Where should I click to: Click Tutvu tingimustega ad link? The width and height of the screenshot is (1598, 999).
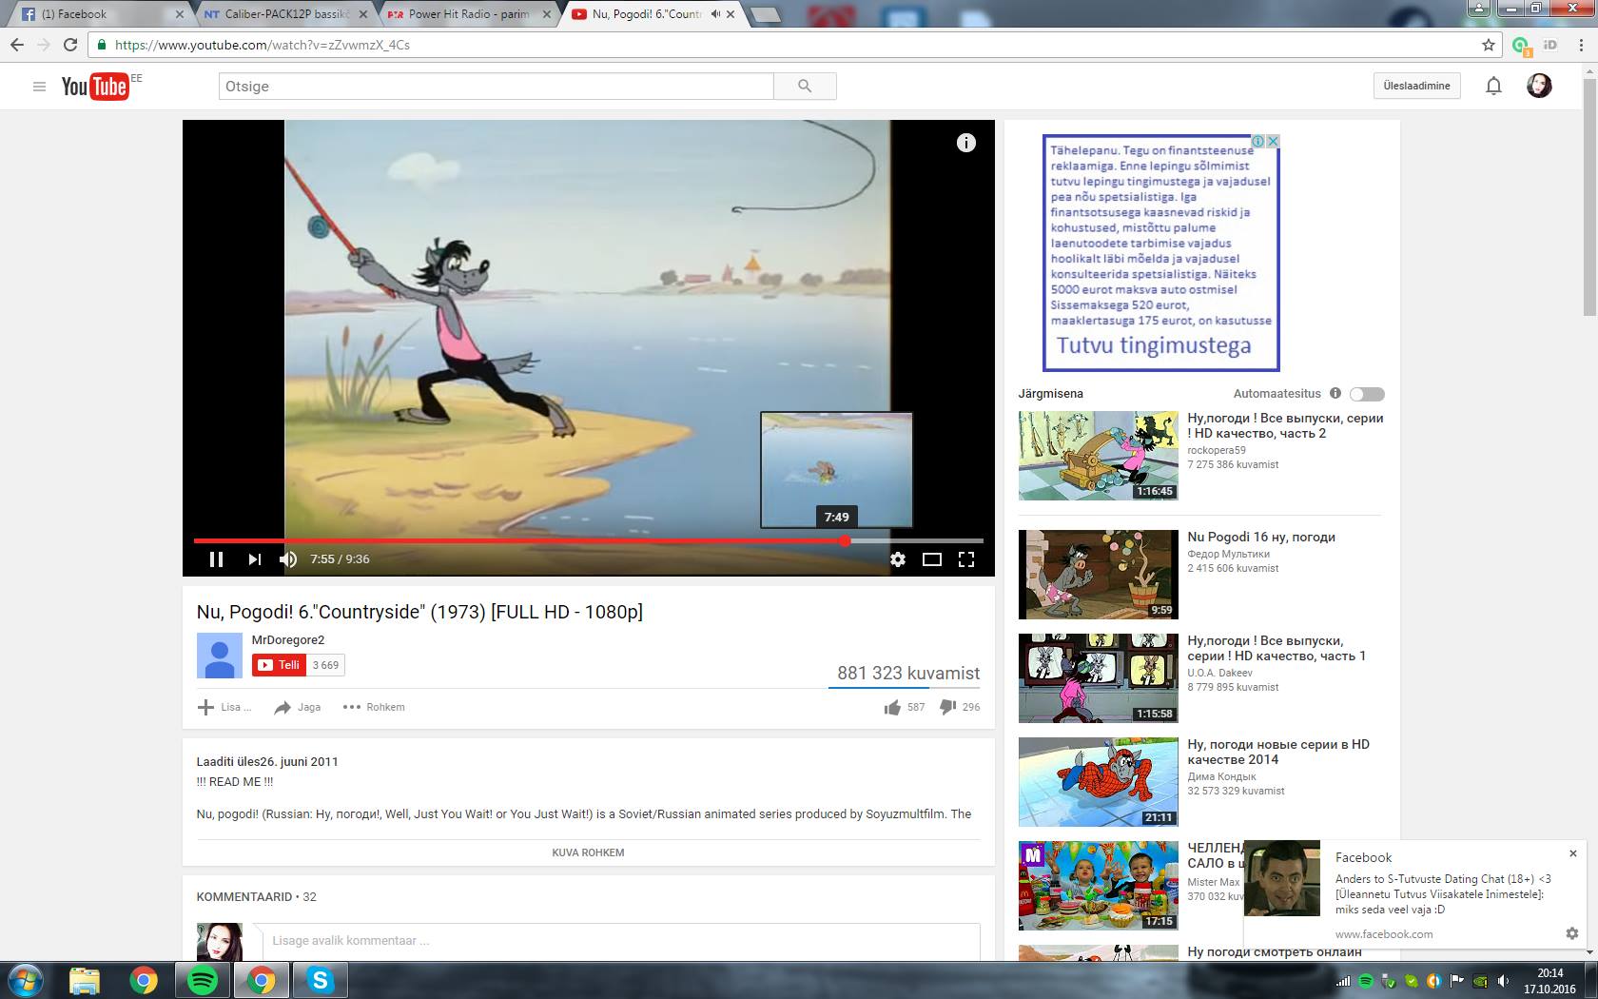pos(1154,345)
